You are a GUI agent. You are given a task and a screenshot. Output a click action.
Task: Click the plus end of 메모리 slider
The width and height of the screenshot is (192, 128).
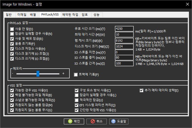point(63,74)
